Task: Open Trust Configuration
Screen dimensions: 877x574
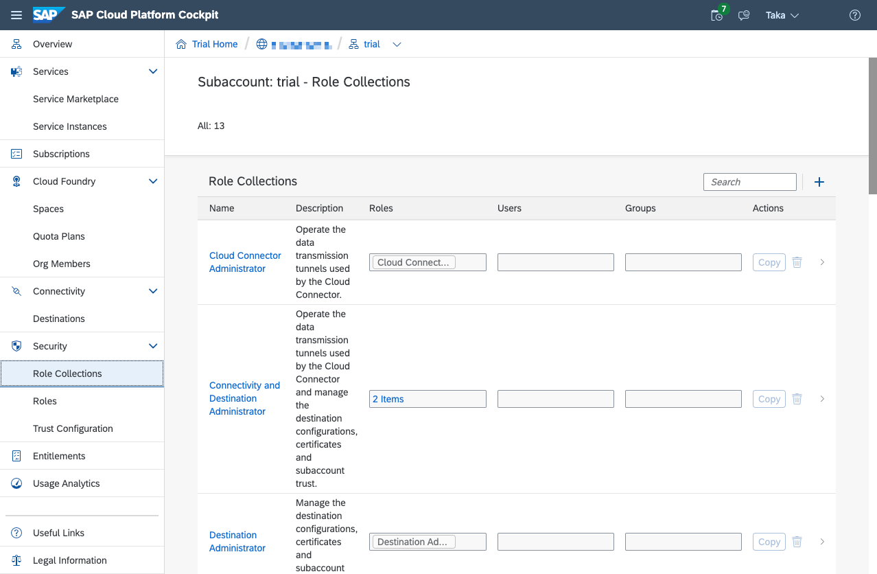Action: [73, 428]
